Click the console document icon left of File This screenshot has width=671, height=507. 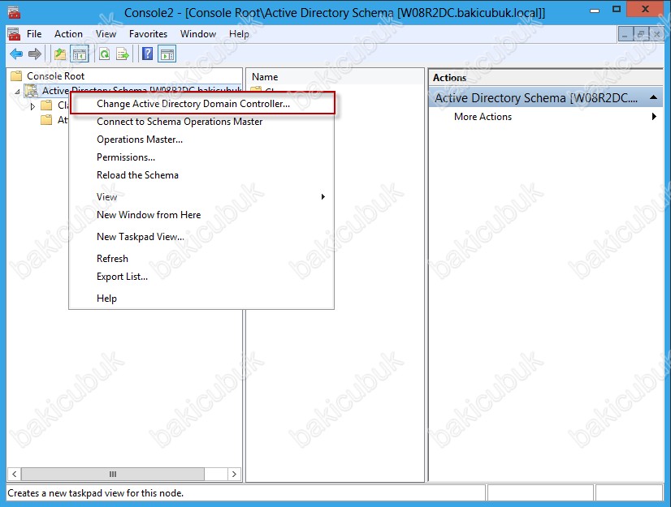[14, 34]
